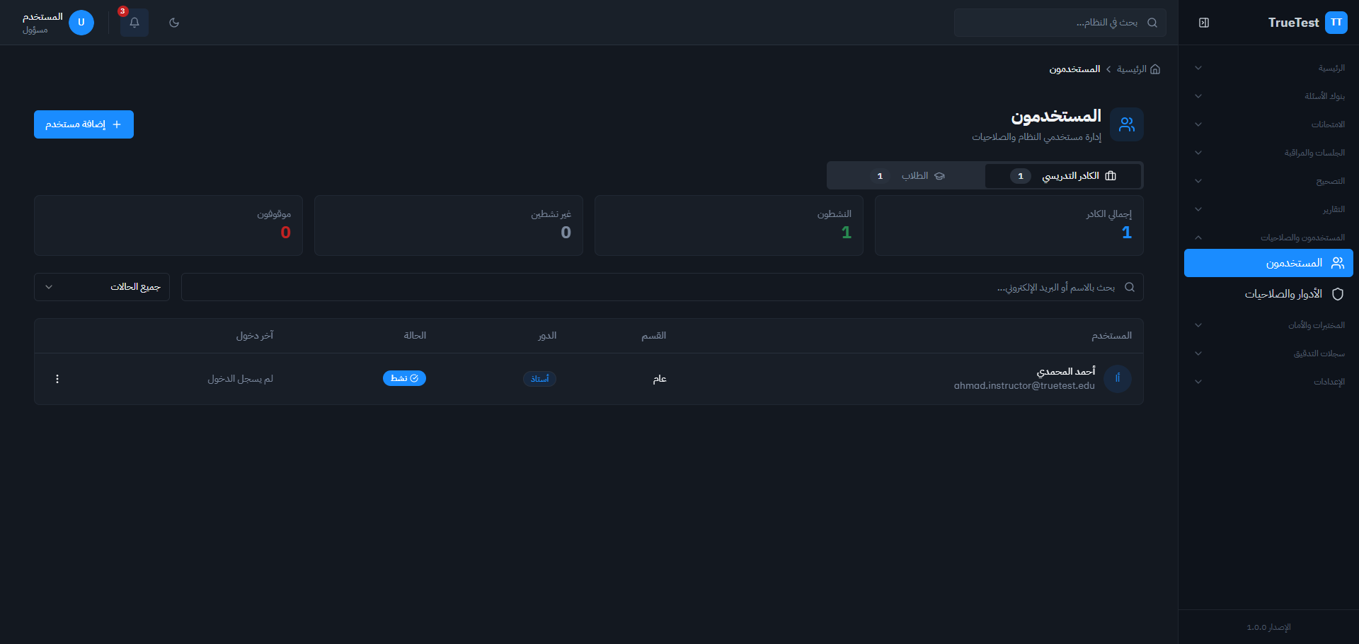This screenshot has height=644, width=1359.
Task: Toggle dark mode with the moon icon
Action: [174, 23]
